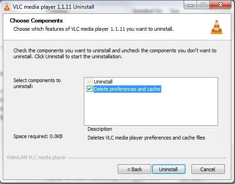Select the Uninstall item in components list
This screenshot has width=235, height=184.
[103, 82]
